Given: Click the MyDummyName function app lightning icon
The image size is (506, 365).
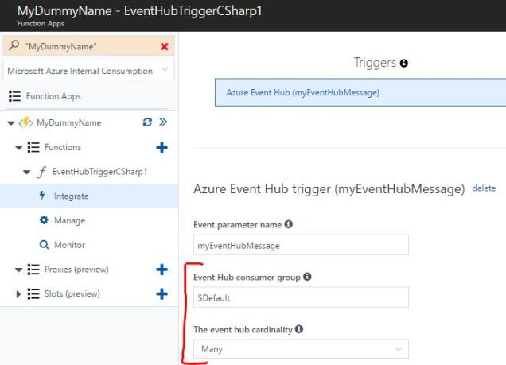Looking at the screenshot, I should click(25, 122).
